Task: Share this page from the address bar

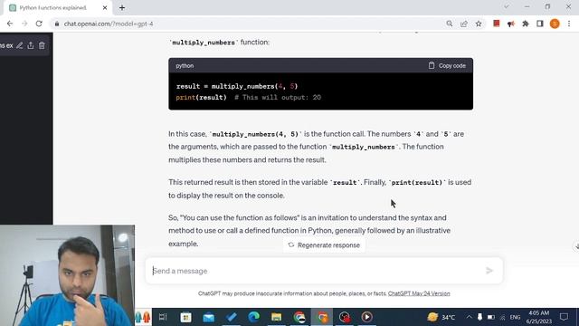Action: pos(464,24)
